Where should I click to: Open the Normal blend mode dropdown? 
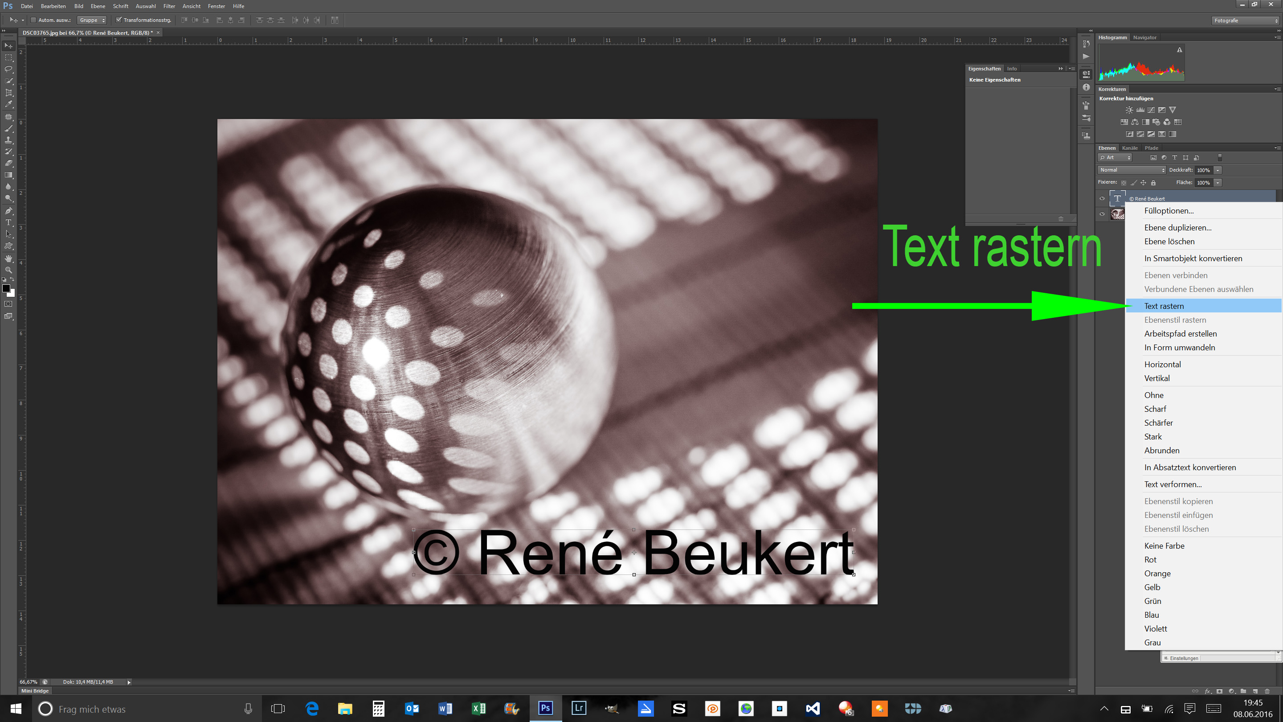(1132, 170)
